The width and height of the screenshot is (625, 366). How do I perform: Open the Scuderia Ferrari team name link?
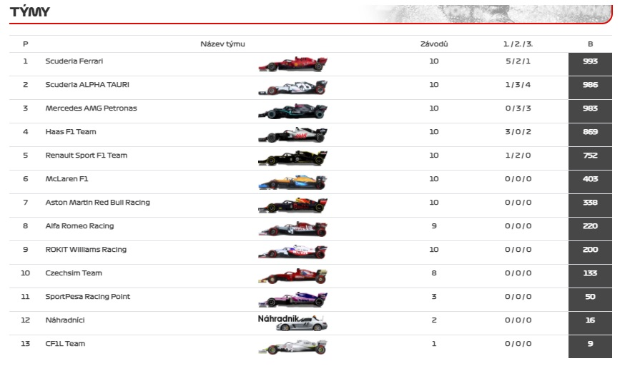(74, 61)
